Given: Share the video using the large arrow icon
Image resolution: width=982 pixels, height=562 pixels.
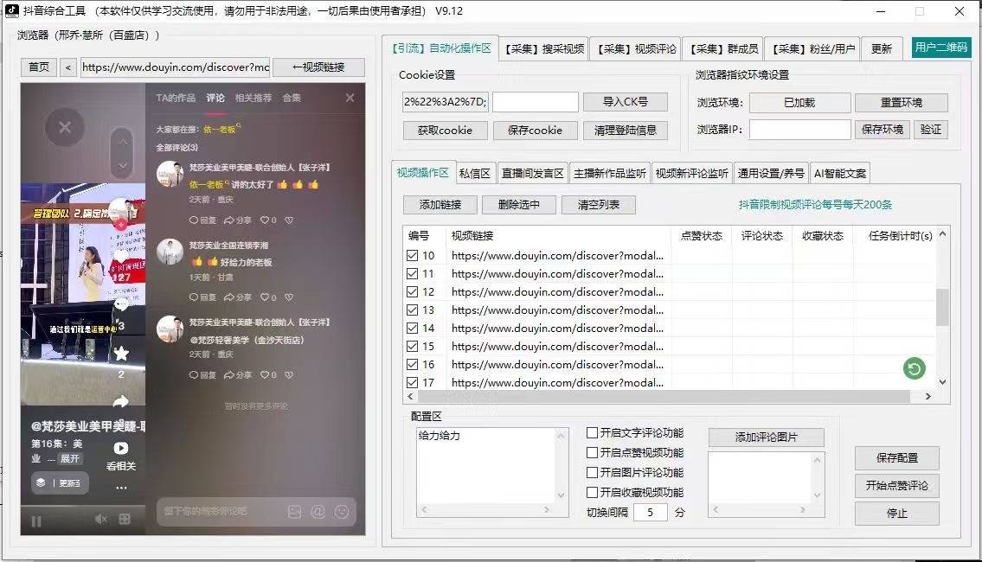Looking at the screenshot, I should click(x=121, y=401).
